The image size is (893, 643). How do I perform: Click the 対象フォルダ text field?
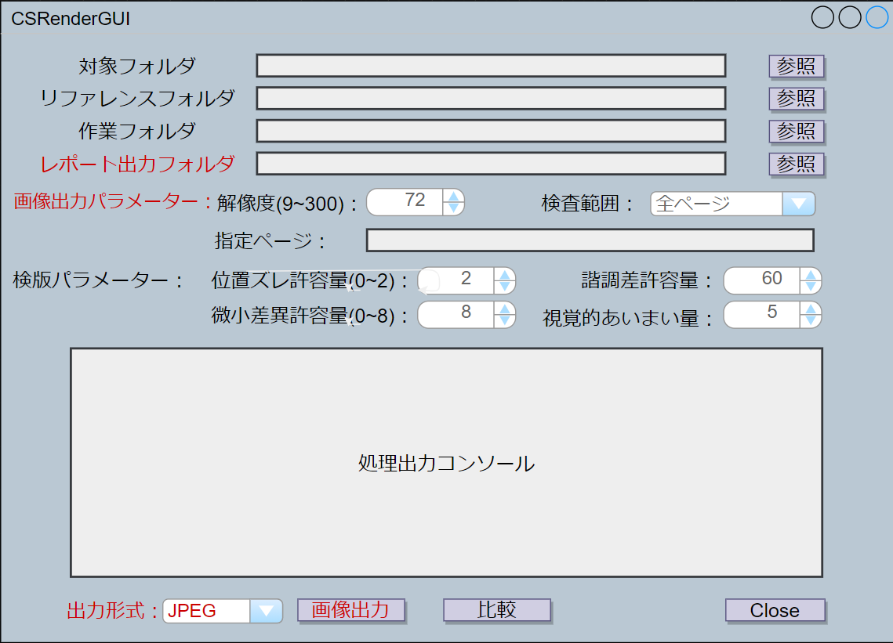click(492, 67)
